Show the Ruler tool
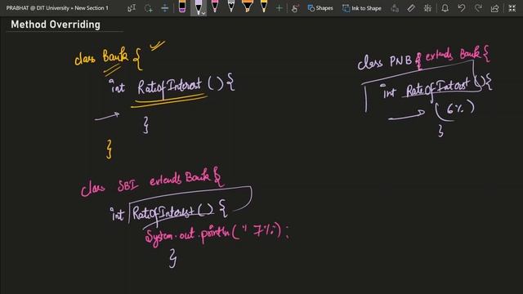 [411, 8]
